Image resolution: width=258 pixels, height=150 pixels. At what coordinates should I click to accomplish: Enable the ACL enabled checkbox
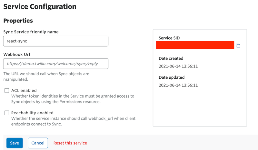6,91
